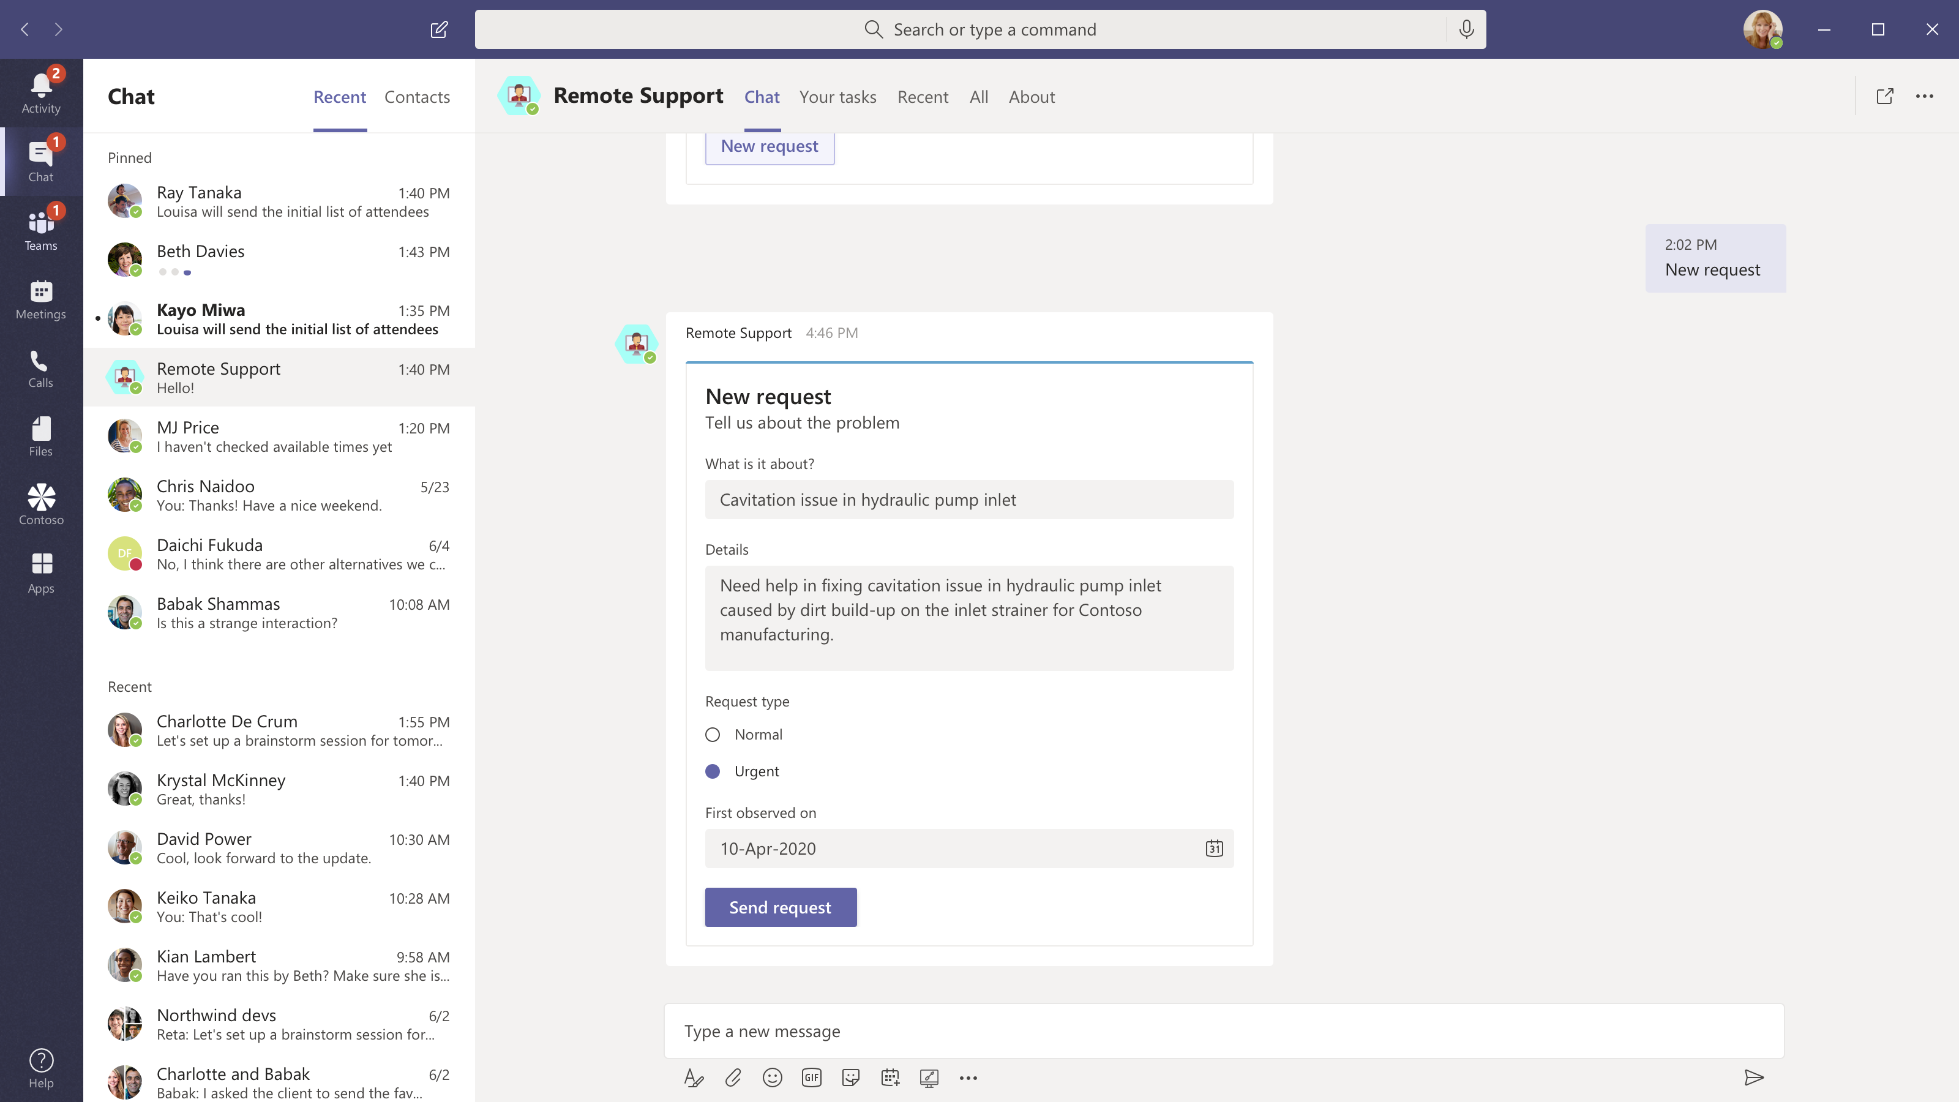Viewport: 1959px width, 1102px height.
Task: Pop out the chat window
Action: pos(1884,97)
